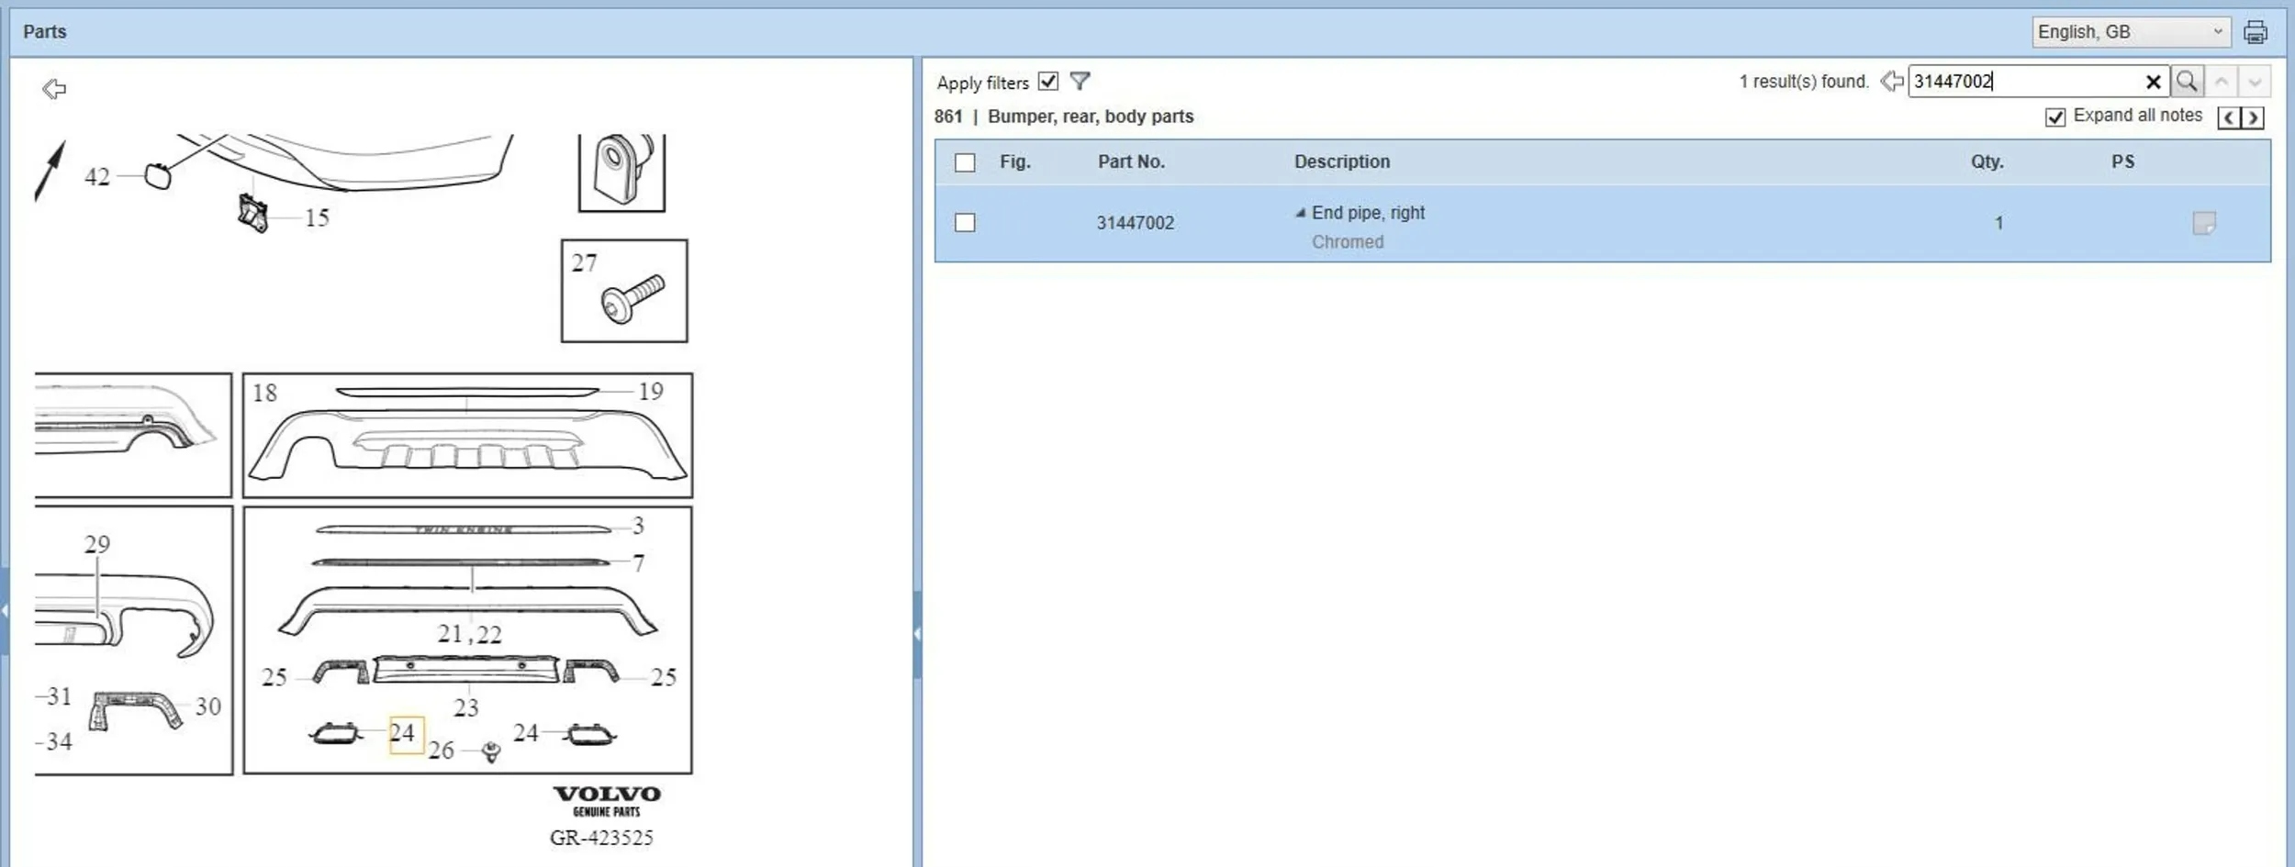This screenshot has height=867, width=2295.
Task: Select callout 3 in the diagram
Action: click(x=639, y=526)
